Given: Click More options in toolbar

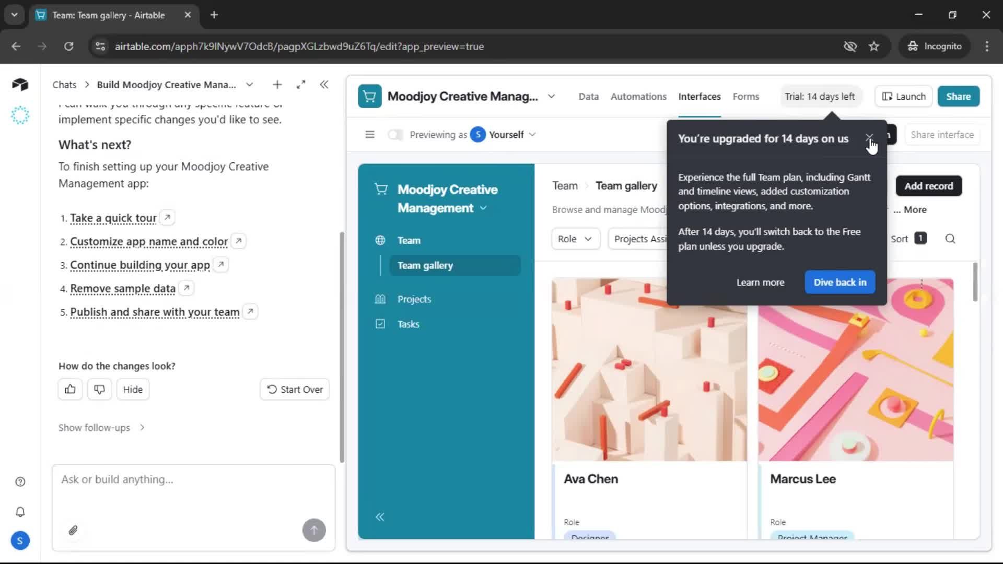Looking at the screenshot, I should coord(909,209).
